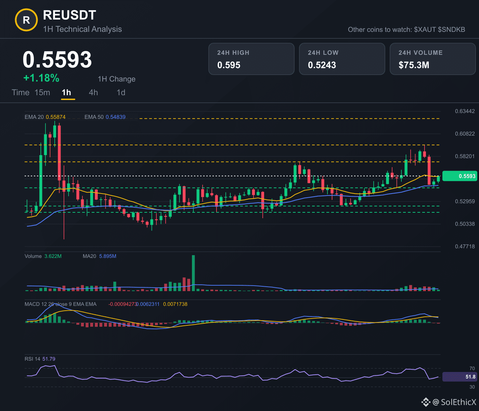This screenshot has width=479, height=411.
Task: Click the 0.52959 price axis label
Action: 465,201
